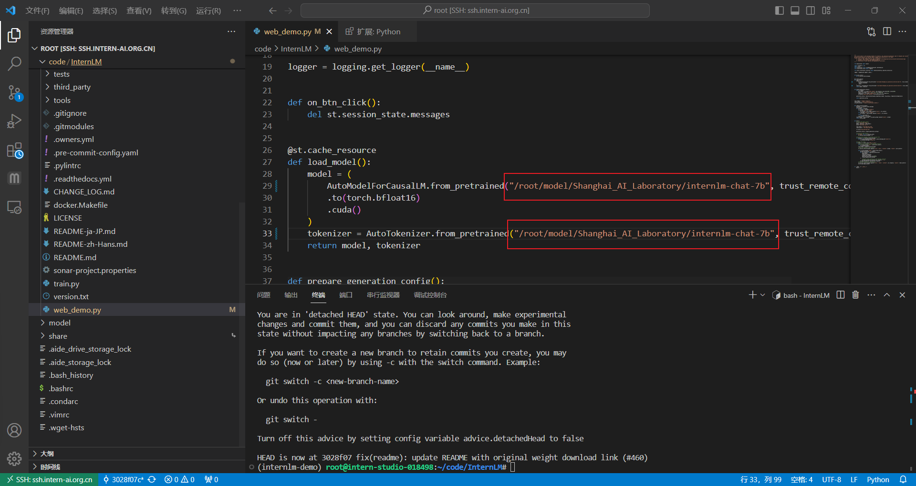Open the Manage gear settings icon

pyautogui.click(x=14, y=459)
